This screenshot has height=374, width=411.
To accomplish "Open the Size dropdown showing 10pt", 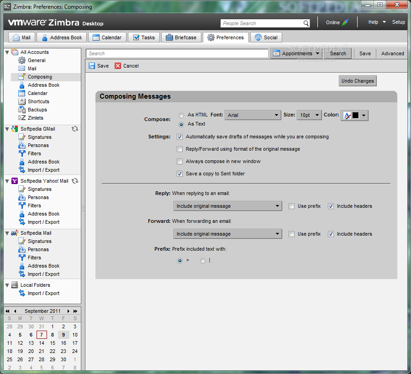I will 309,115.
